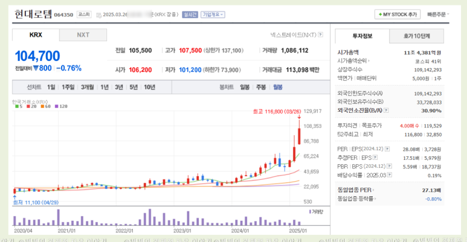Expand the 기업개요 dropdown

[213, 14]
